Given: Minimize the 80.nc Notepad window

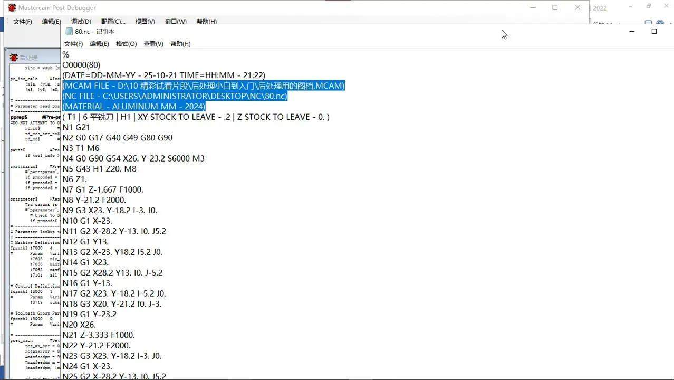Looking at the screenshot, I should [x=632, y=32].
